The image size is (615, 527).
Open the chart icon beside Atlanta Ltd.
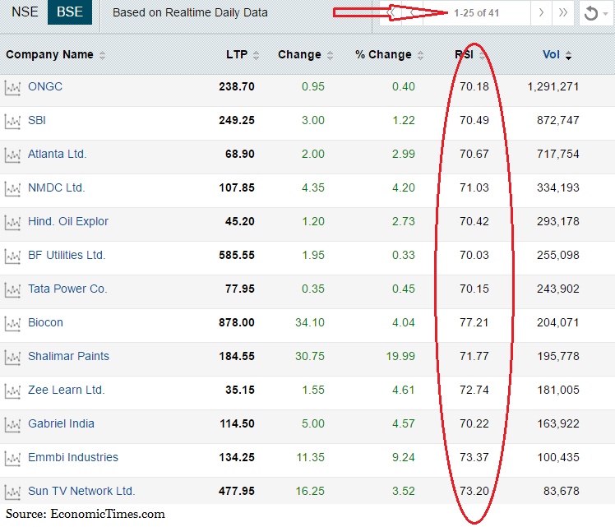[12, 155]
